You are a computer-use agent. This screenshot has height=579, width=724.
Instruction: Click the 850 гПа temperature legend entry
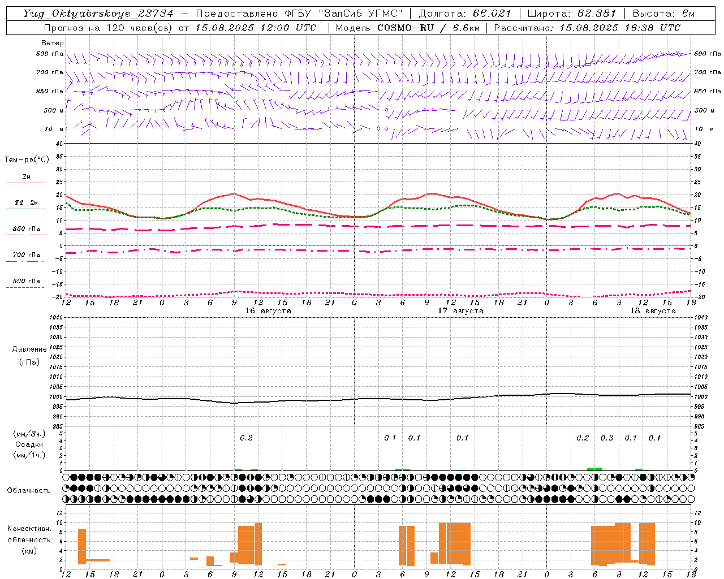click(x=27, y=229)
